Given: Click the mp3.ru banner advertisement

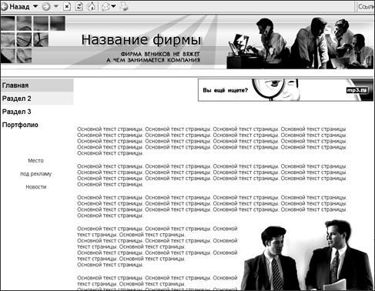Looking at the screenshot, I should [x=286, y=90].
